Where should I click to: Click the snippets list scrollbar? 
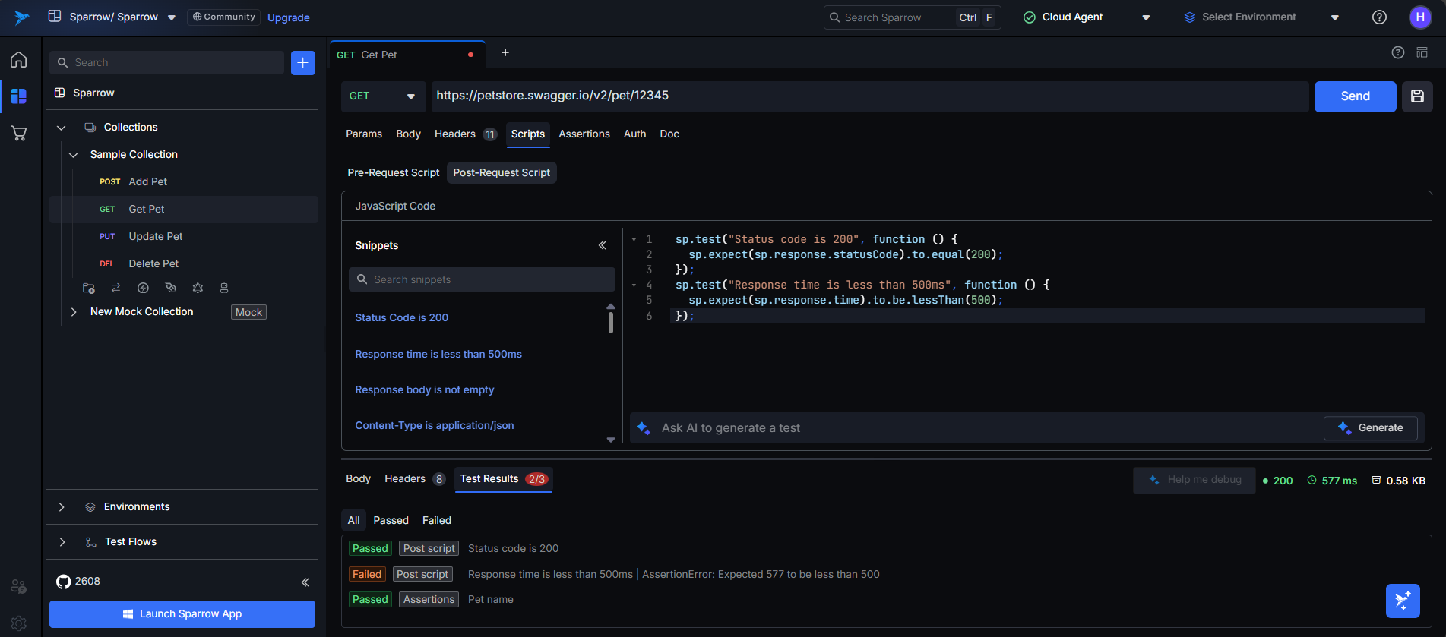click(611, 323)
